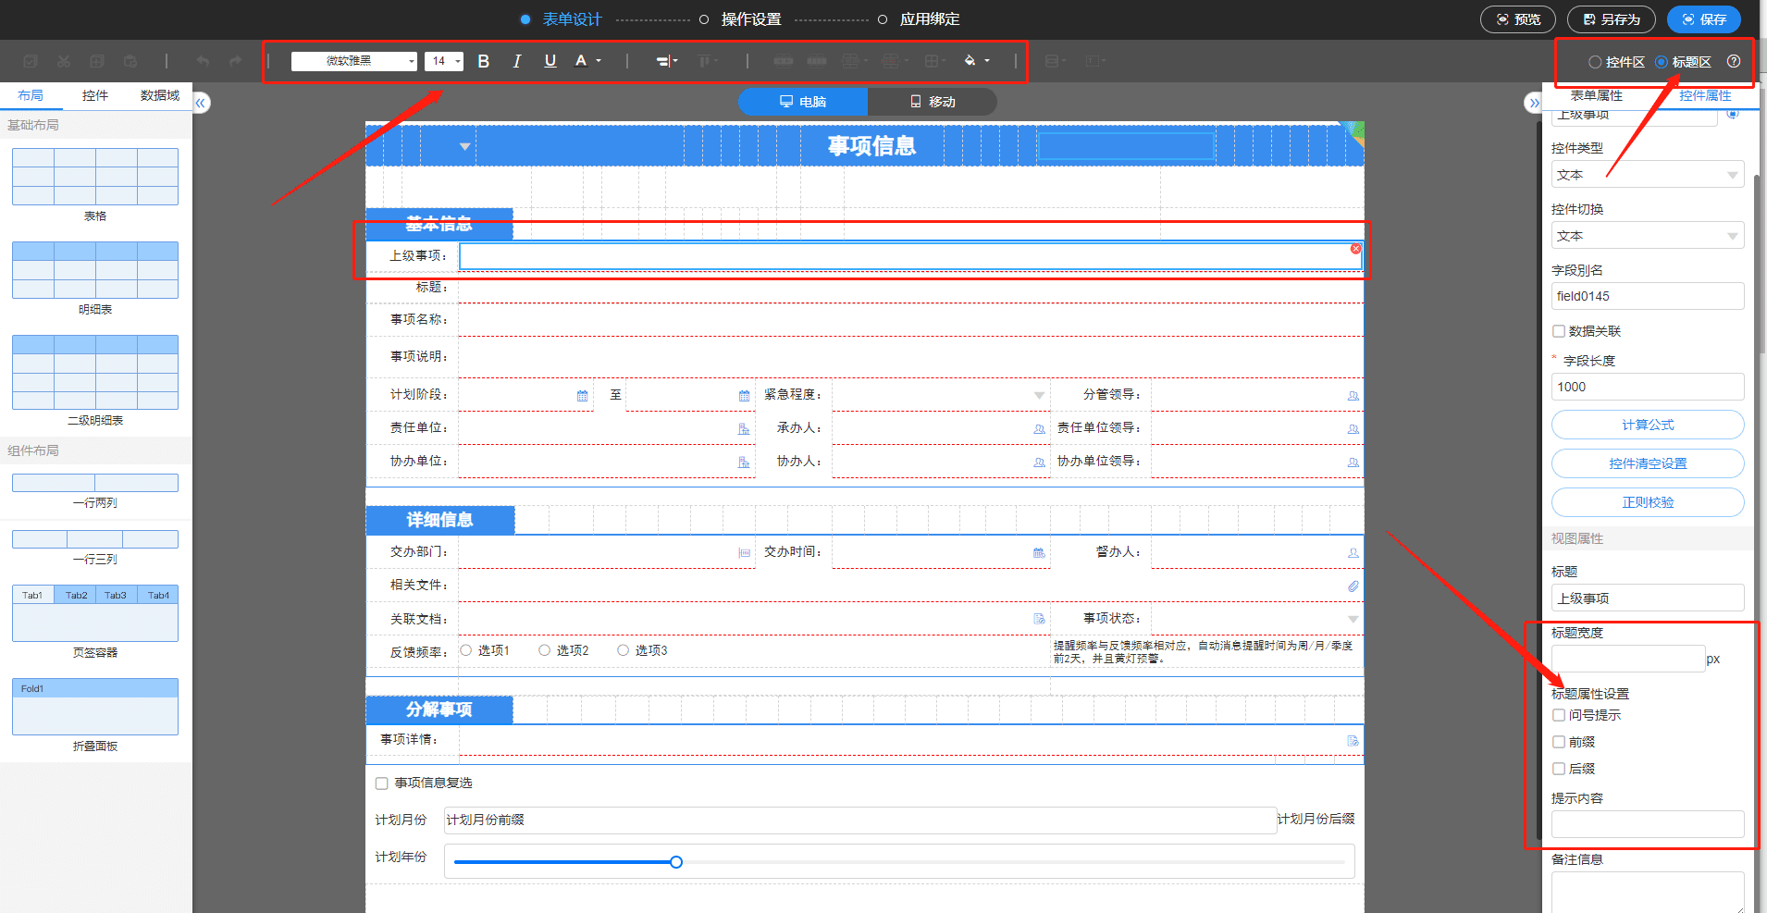The height and width of the screenshot is (913, 1767).
Task: Enable the 问号提示 checkbox
Action: pyautogui.click(x=1559, y=715)
